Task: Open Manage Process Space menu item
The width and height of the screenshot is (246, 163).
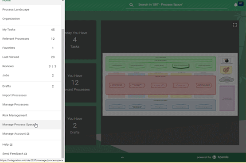Action: [31, 125]
